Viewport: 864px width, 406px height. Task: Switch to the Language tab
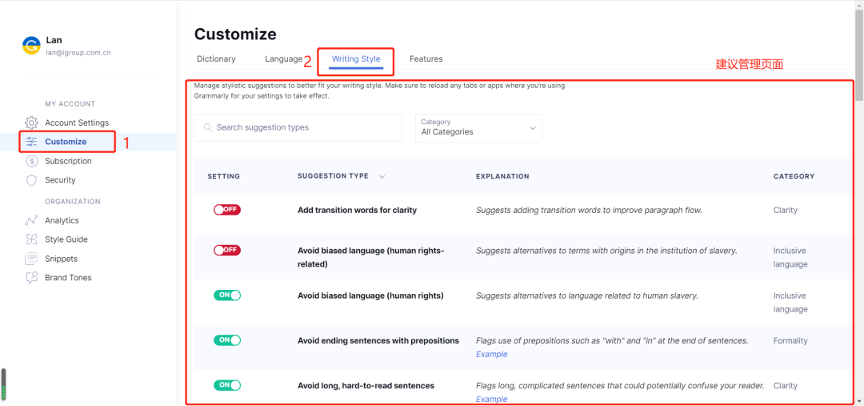click(283, 58)
